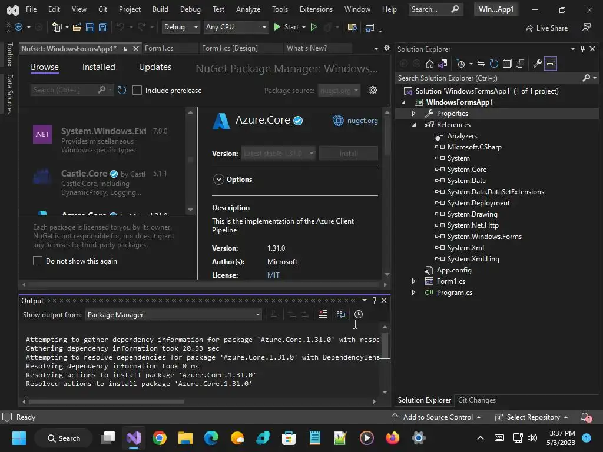Screen dimensions: 603x452
Task: Open the vertical Toolbox side tab
Action: (10, 55)
